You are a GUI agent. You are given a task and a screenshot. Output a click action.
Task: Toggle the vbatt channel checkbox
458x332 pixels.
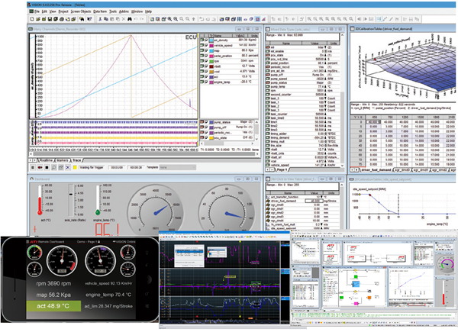click(x=206, y=66)
